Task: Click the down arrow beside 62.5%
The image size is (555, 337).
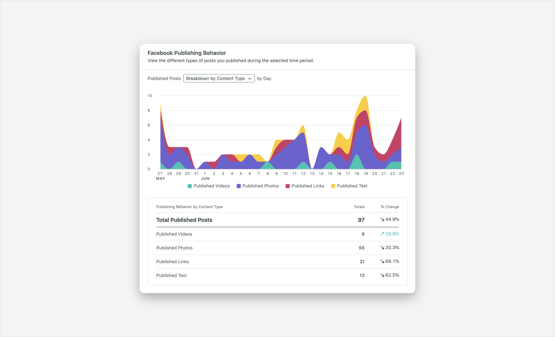Action: (382, 276)
